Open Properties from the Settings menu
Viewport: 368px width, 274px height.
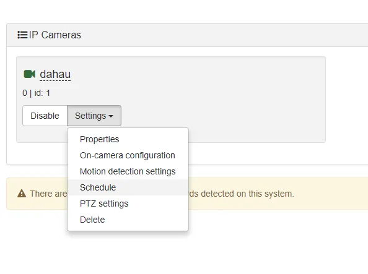pyautogui.click(x=128, y=139)
